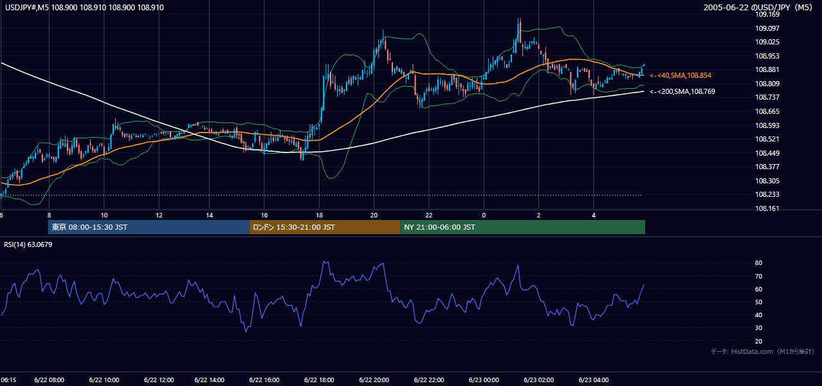
Task: Click the 108.881 price axis label
Action: tap(766, 70)
